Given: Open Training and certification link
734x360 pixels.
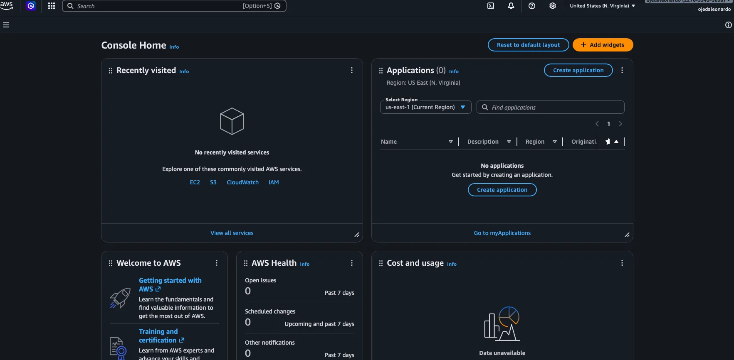Looking at the screenshot, I should pos(161,336).
